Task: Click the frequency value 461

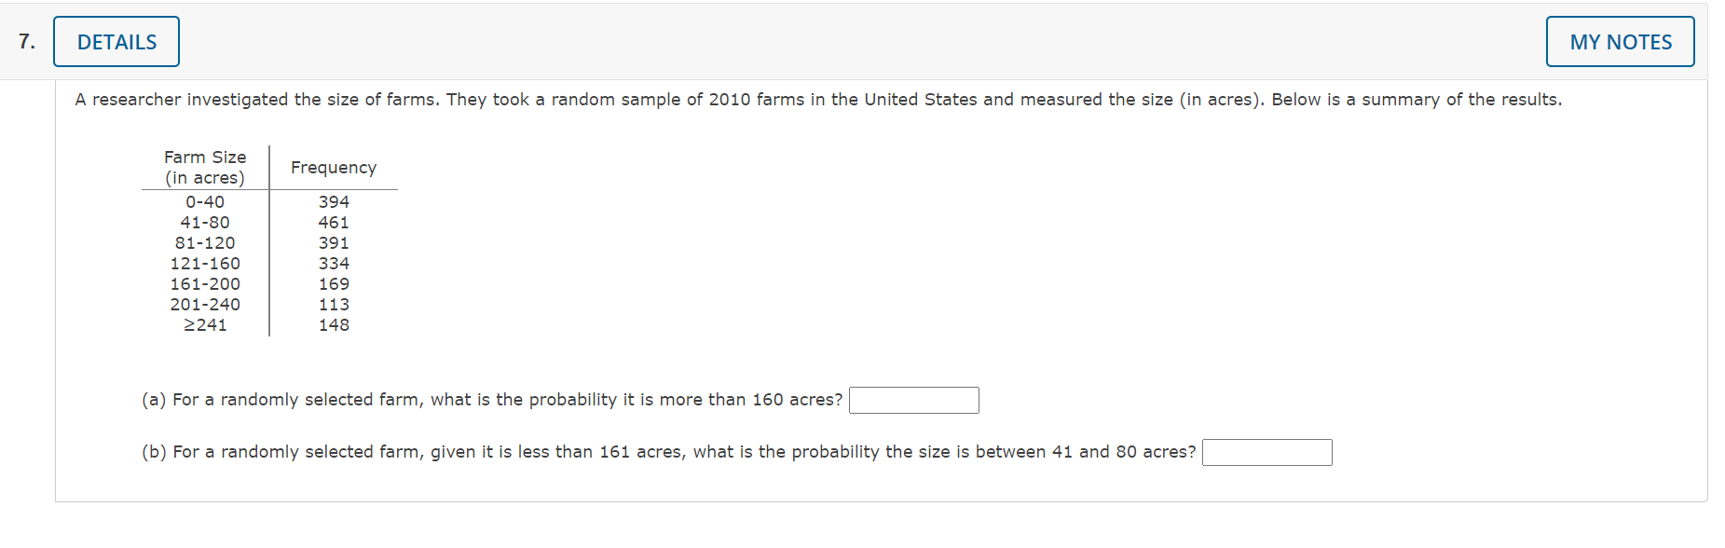Action: click(x=334, y=222)
